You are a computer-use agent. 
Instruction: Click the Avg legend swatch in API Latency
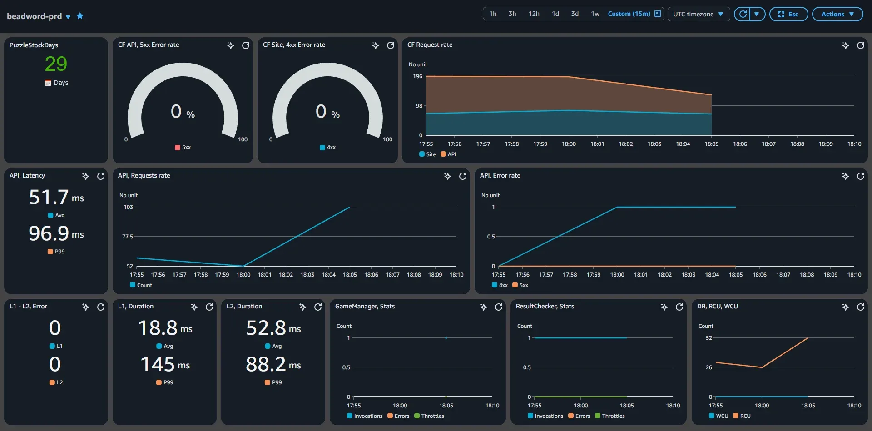tap(50, 215)
